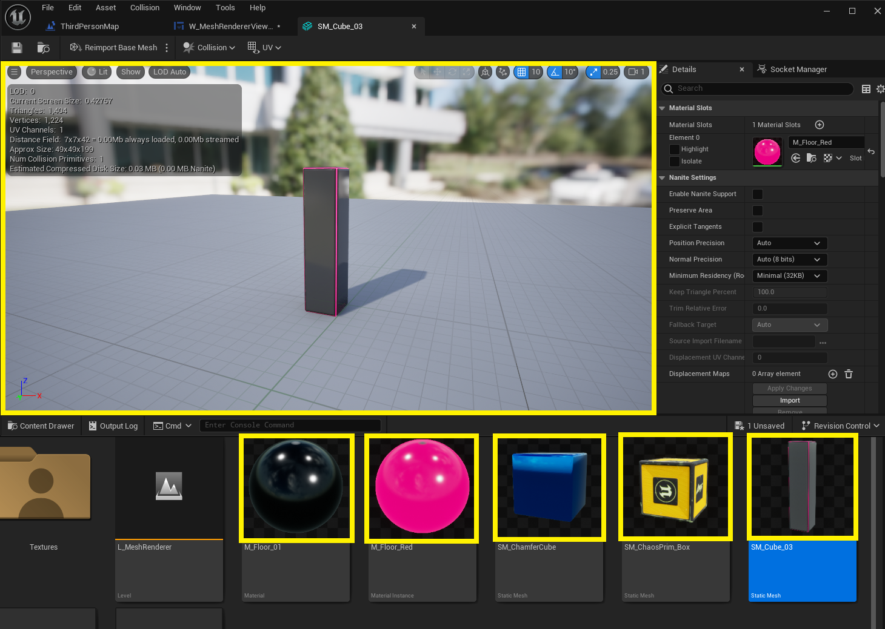Click the Save asset icon
Image resolution: width=885 pixels, height=629 pixels.
(x=17, y=48)
